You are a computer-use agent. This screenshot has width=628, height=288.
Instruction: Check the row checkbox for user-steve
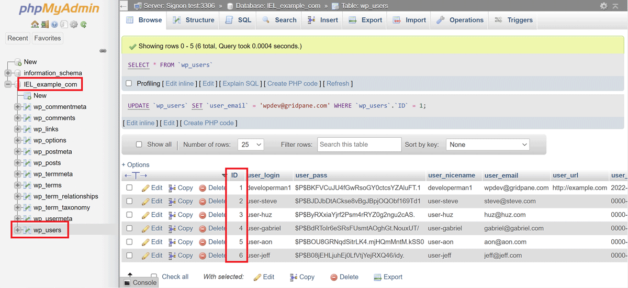[129, 201]
